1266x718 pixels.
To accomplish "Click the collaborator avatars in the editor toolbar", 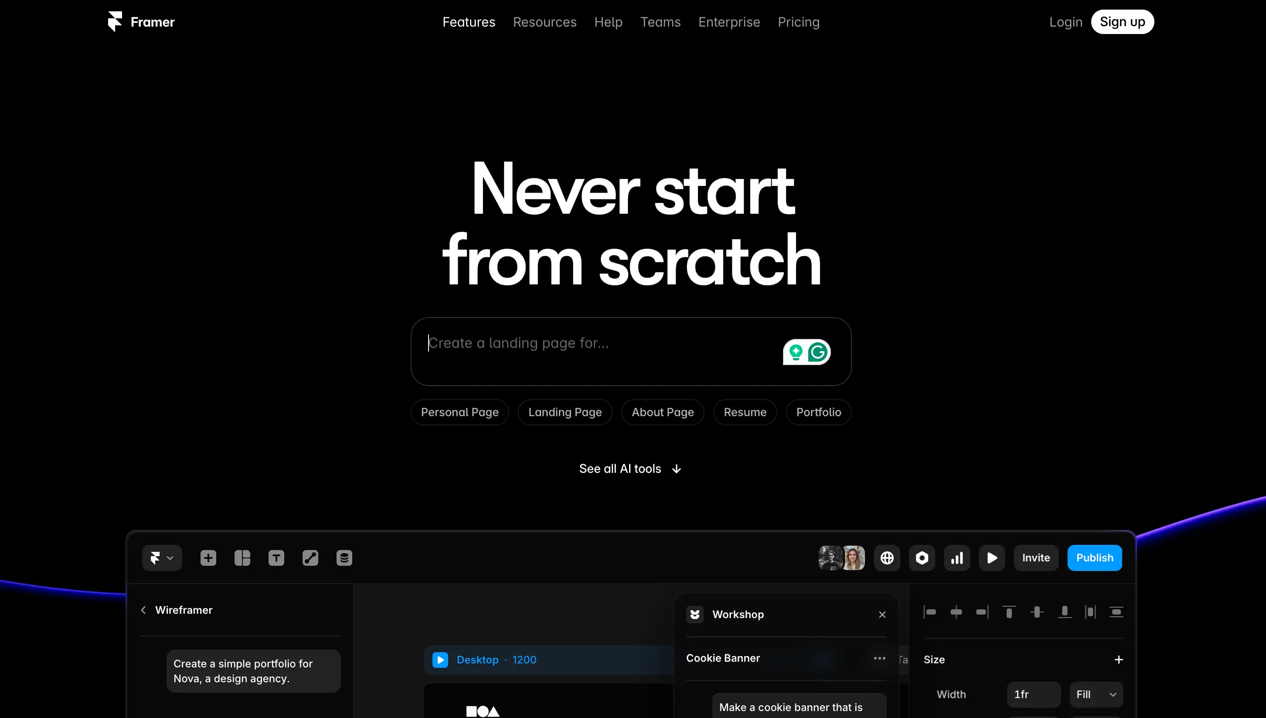I will pyautogui.click(x=841, y=558).
